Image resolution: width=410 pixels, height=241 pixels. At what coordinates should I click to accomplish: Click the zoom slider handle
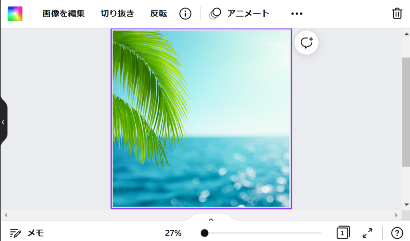205,233
